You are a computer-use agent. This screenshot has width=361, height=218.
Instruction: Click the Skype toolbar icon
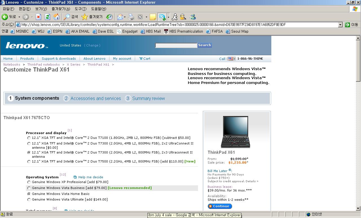[x=162, y=17]
